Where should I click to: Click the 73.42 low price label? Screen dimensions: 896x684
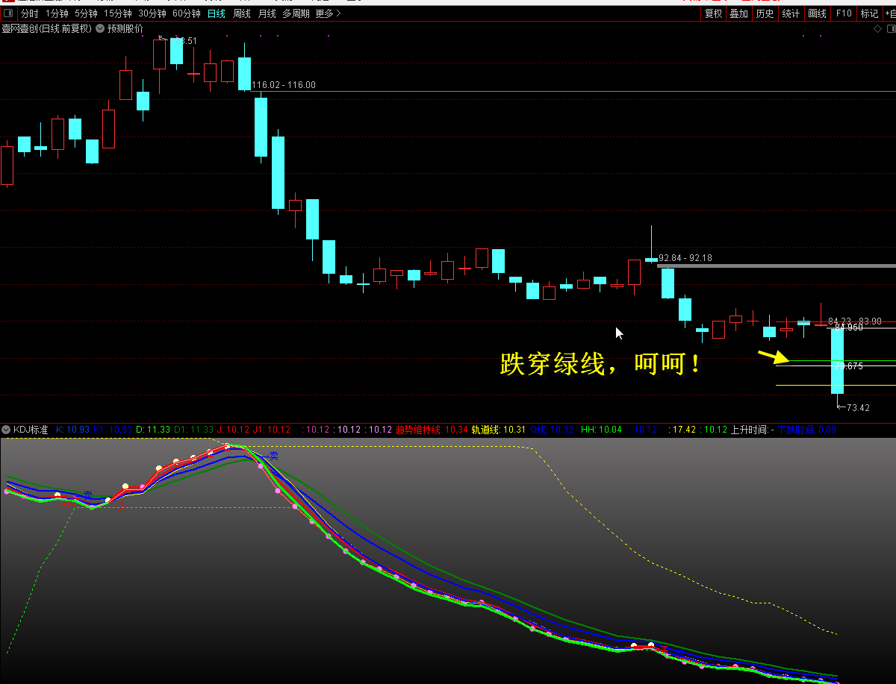click(x=859, y=408)
